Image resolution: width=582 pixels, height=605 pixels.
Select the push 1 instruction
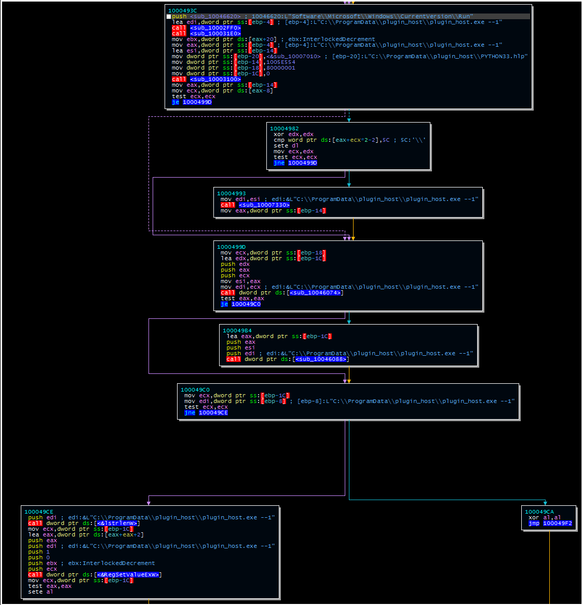(x=38, y=552)
